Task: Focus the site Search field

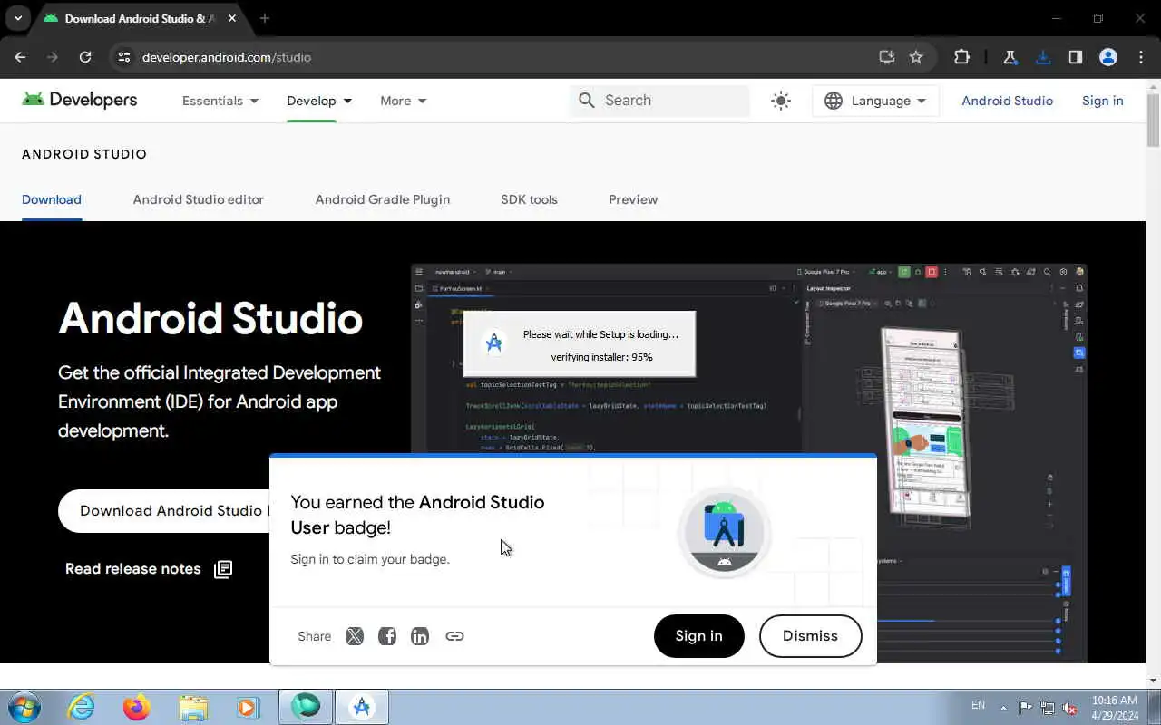Action: coord(660,101)
